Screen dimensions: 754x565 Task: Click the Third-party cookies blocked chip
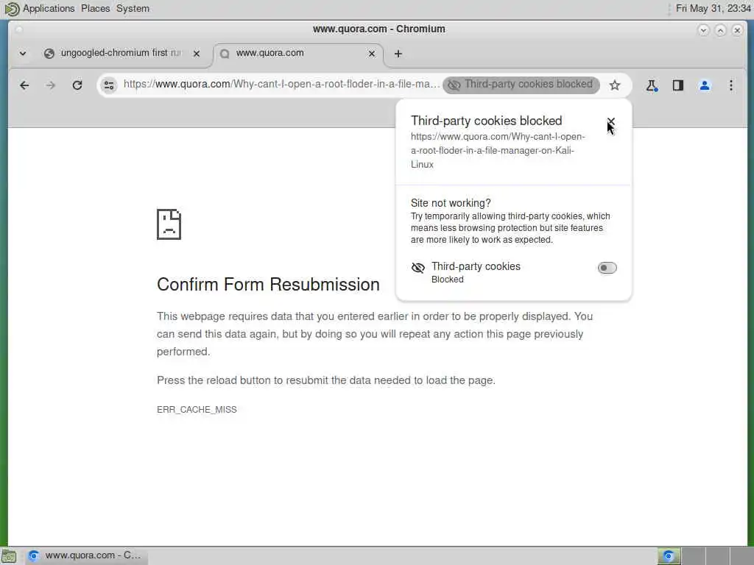[x=521, y=85]
